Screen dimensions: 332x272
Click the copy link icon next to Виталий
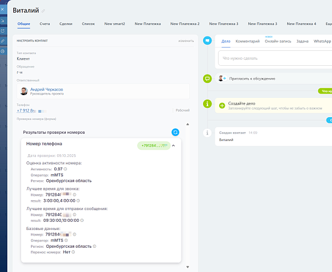[44, 11]
